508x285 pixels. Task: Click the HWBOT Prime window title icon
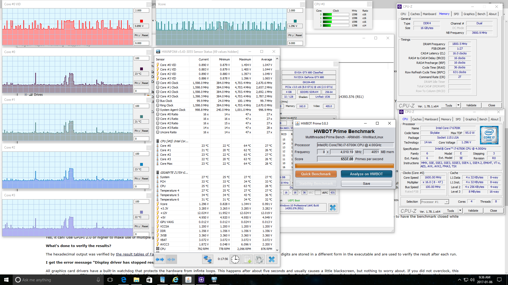(297, 123)
